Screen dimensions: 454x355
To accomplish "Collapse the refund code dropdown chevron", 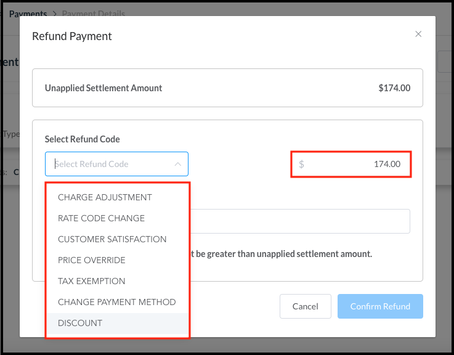I will point(177,164).
